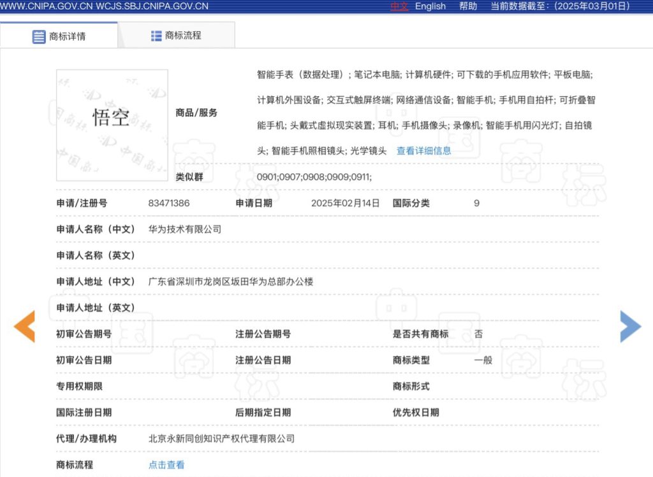The width and height of the screenshot is (653, 477).
Task: Click the 注册公告期号 label
Action: point(263,334)
